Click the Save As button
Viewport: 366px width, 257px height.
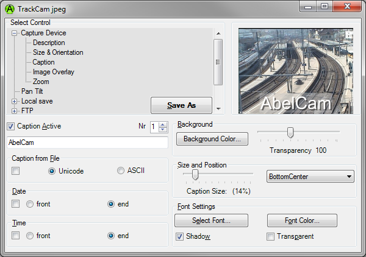(x=181, y=105)
